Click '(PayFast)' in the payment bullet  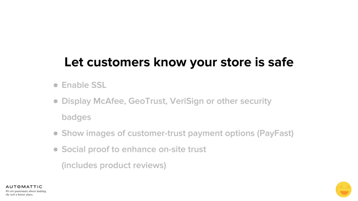(x=275, y=133)
